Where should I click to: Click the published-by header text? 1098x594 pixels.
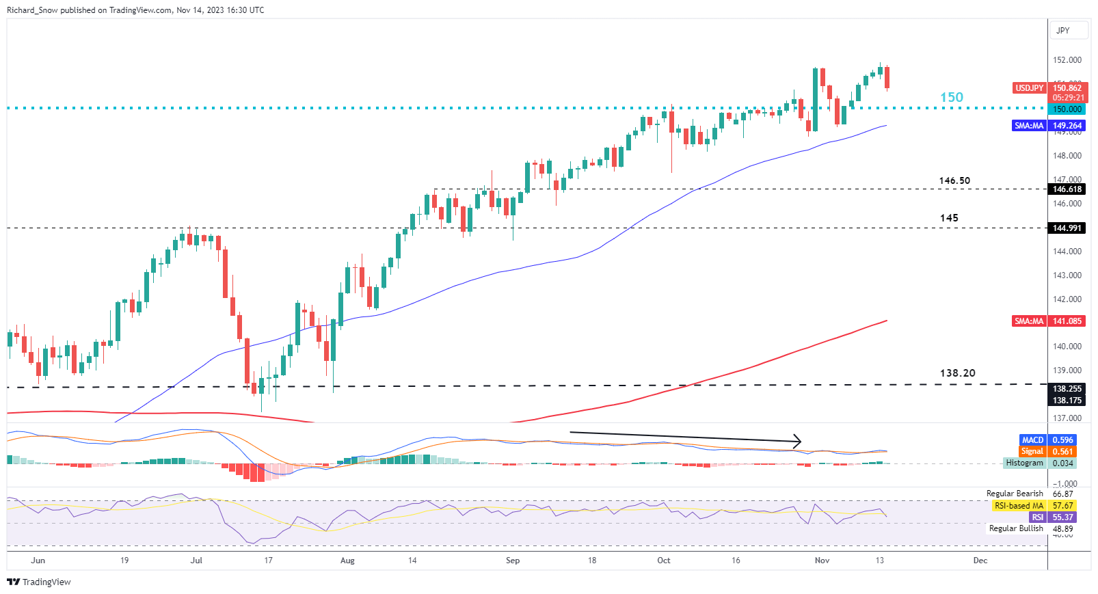click(x=135, y=10)
